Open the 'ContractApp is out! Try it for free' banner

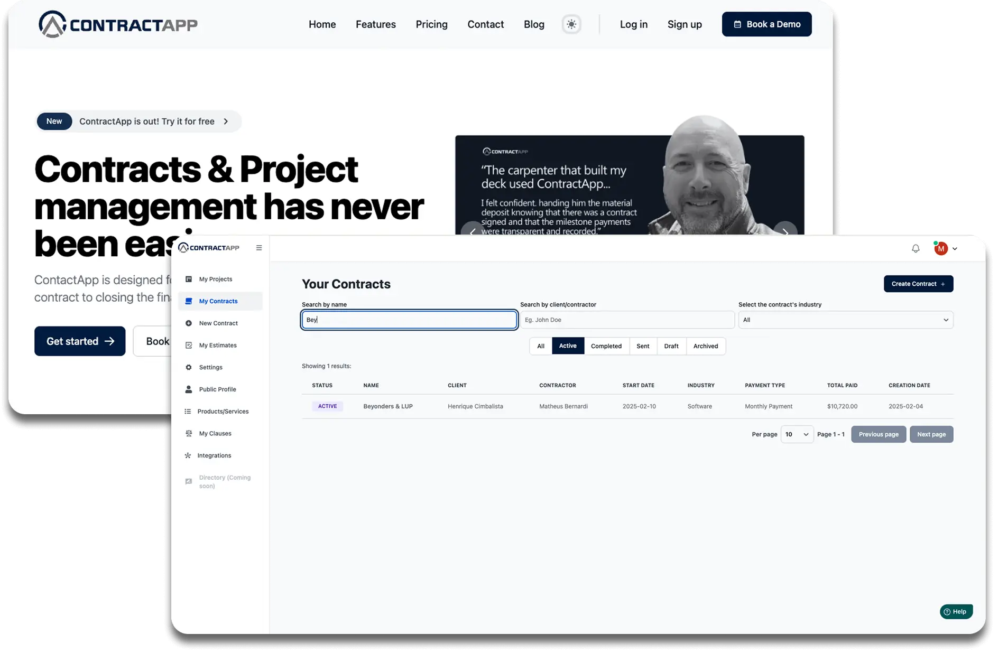click(138, 122)
